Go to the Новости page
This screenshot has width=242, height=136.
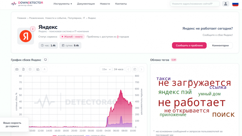click(x=105, y=4)
